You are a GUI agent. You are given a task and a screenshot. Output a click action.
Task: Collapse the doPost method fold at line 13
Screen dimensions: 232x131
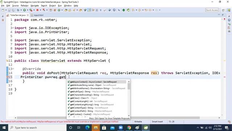[x=13, y=69]
